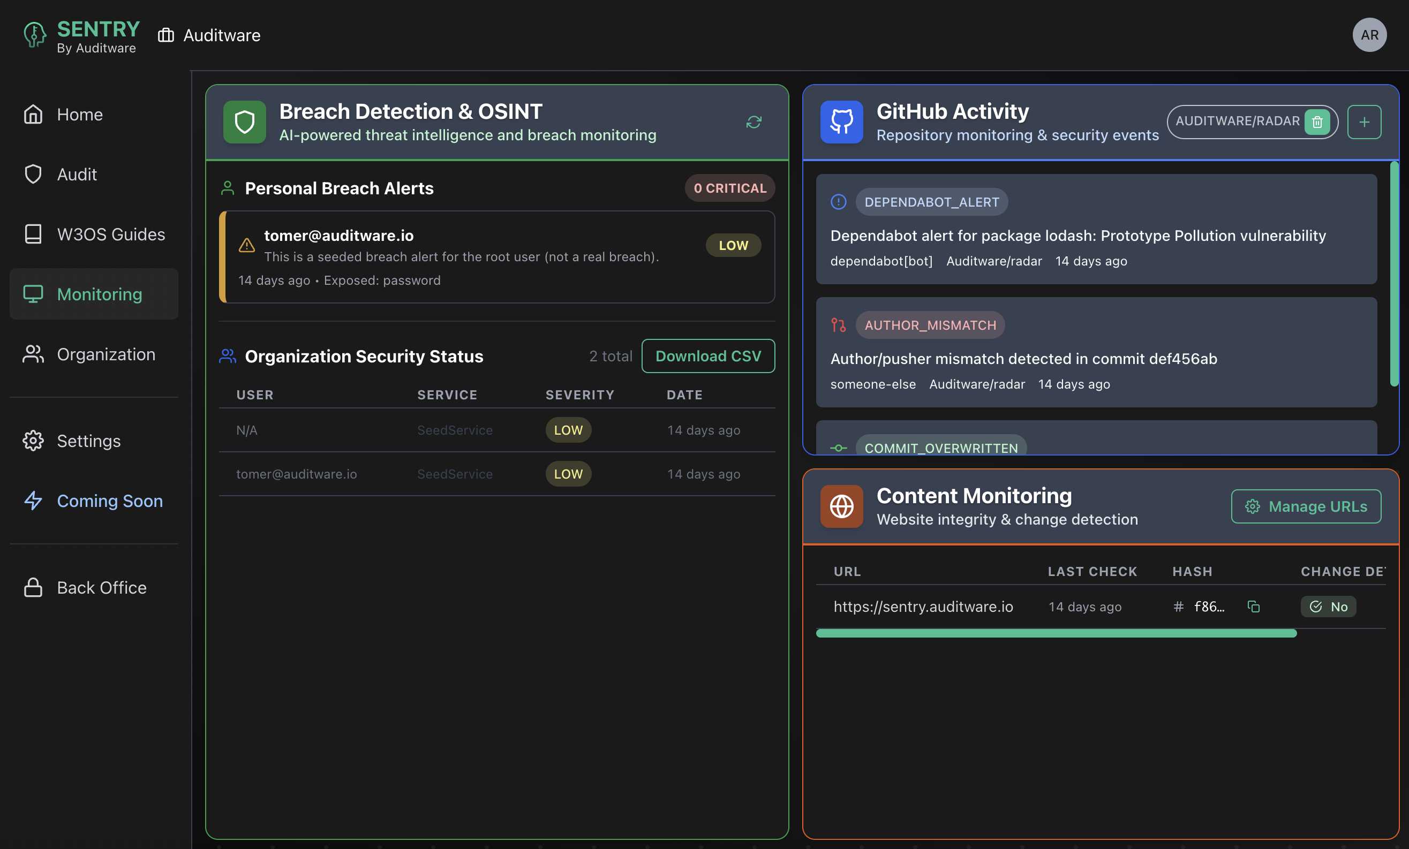Open Organization in sidebar

pos(94,354)
